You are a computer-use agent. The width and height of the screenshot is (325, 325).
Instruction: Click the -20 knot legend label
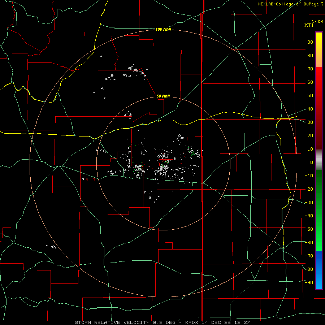(309, 189)
